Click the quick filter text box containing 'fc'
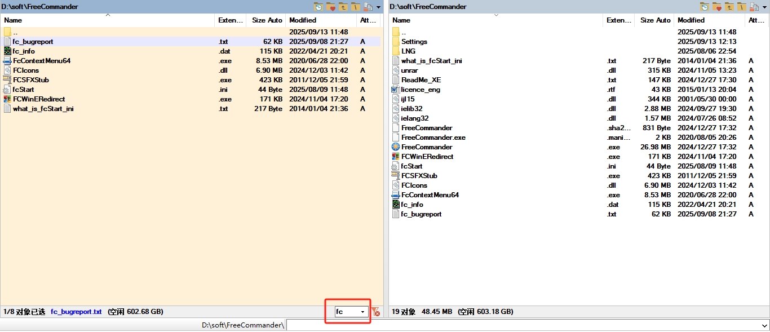 click(347, 312)
